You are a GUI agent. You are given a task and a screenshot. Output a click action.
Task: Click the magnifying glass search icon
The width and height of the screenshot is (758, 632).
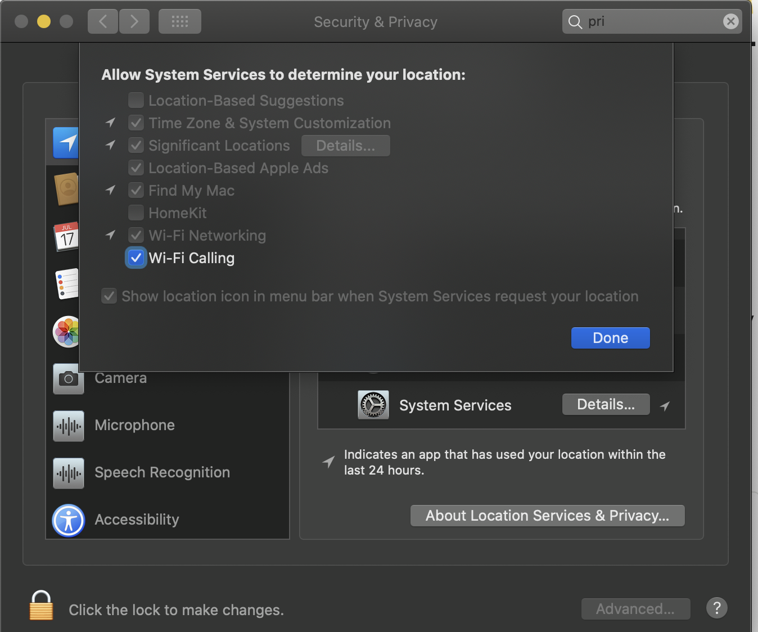tap(575, 22)
